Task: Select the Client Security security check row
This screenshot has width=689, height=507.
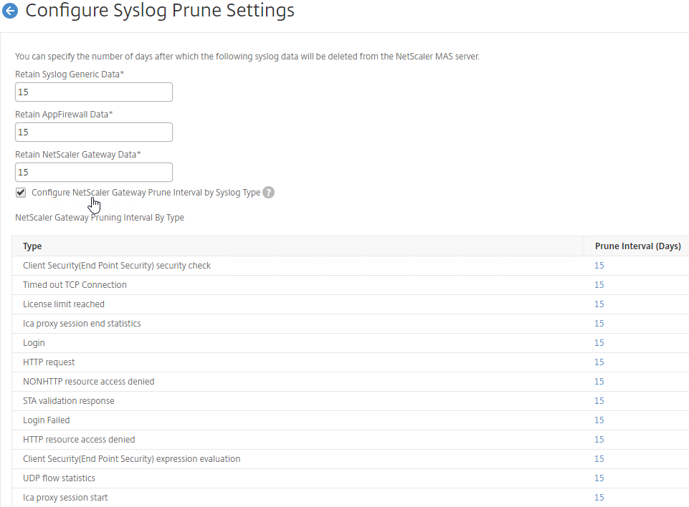Action: pos(350,266)
